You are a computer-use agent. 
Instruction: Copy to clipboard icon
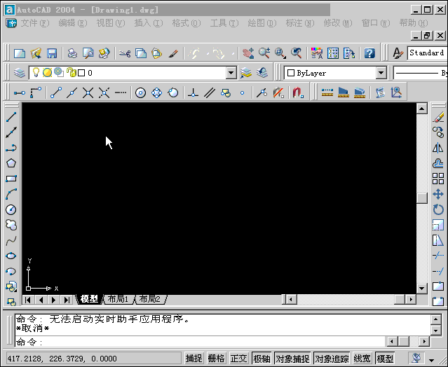click(x=141, y=53)
